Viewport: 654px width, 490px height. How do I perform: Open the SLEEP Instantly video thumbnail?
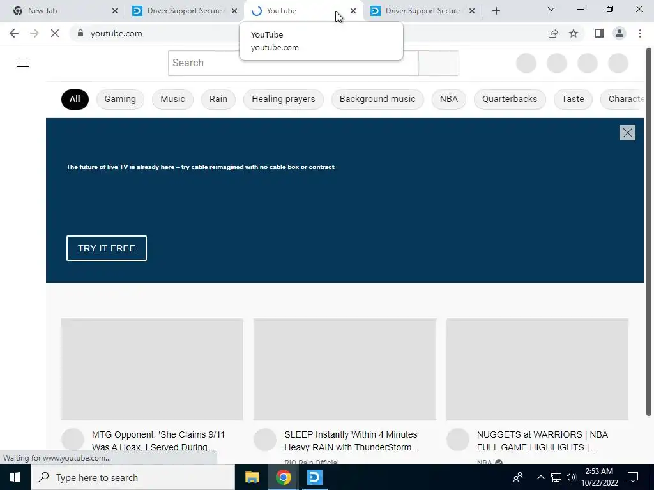pyautogui.click(x=345, y=369)
